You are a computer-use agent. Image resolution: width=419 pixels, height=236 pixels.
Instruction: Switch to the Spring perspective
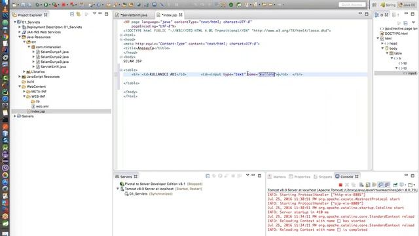point(388,5)
